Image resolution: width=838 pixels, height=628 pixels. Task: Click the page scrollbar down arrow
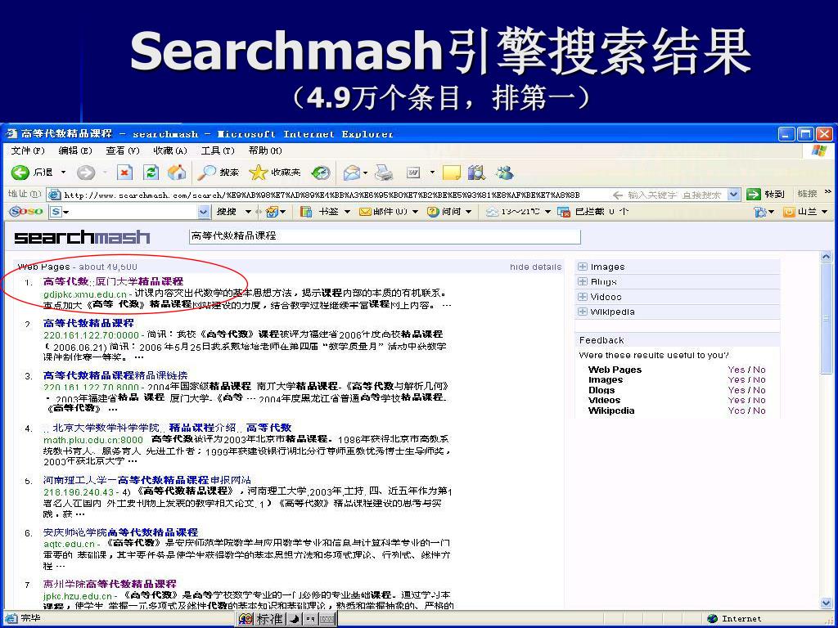(826, 603)
